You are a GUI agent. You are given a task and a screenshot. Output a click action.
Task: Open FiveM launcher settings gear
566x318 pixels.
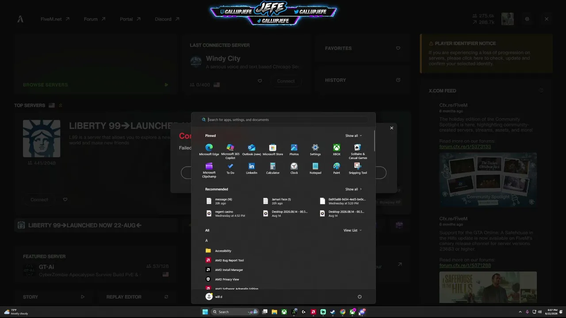point(527,19)
